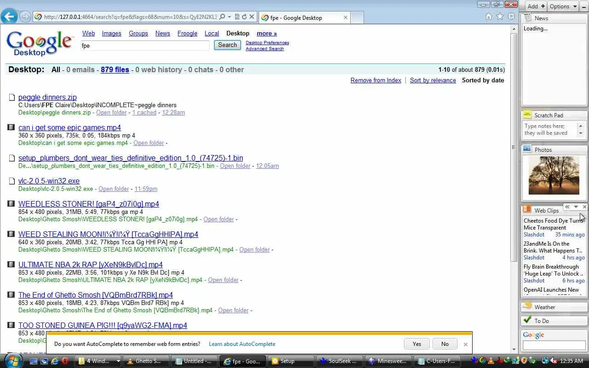Launch Internet Explorer from the quick launch
Viewport: 589px width, 368px height.
pos(54,362)
